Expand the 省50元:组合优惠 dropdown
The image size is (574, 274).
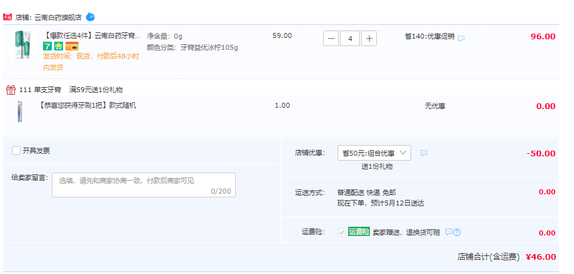click(374, 153)
